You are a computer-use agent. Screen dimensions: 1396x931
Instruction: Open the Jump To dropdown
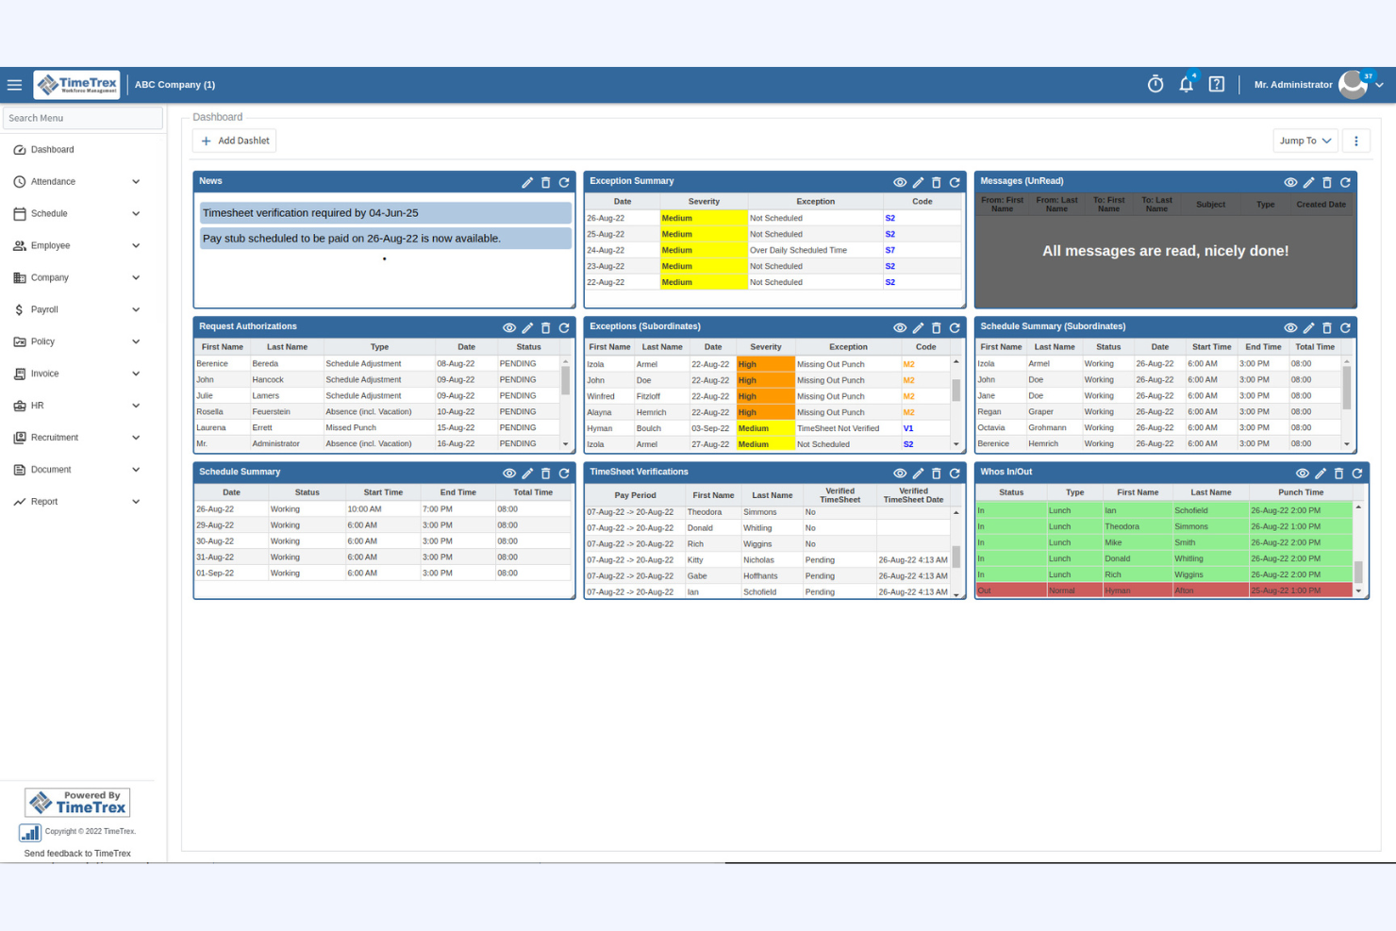tap(1305, 140)
